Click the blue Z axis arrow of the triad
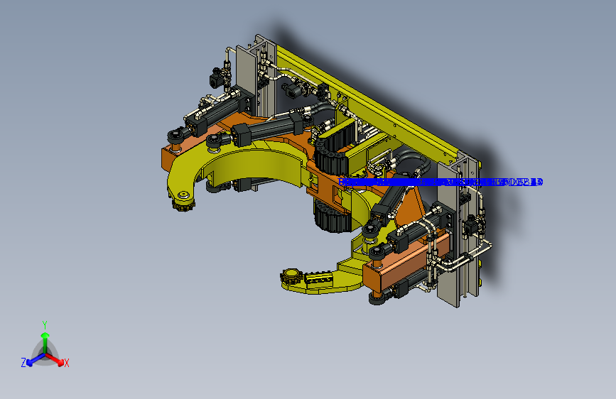Image resolution: width=616 pixels, height=399 pixels. [36, 359]
